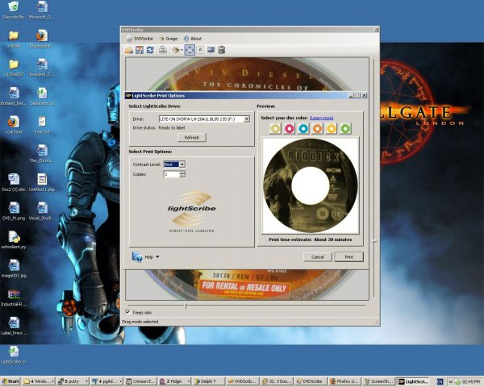Click the Copies number input field
Screen dimensions: 484x387
tap(171, 174)
